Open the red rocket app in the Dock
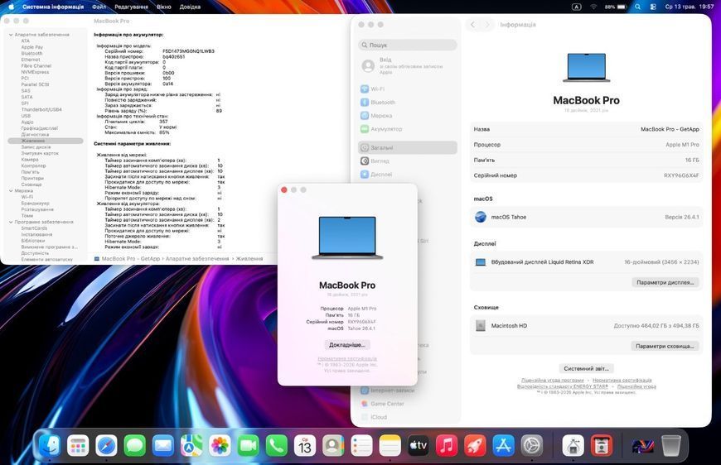The width and height of the screenshot is (721, 465). (x=475, y=445)
